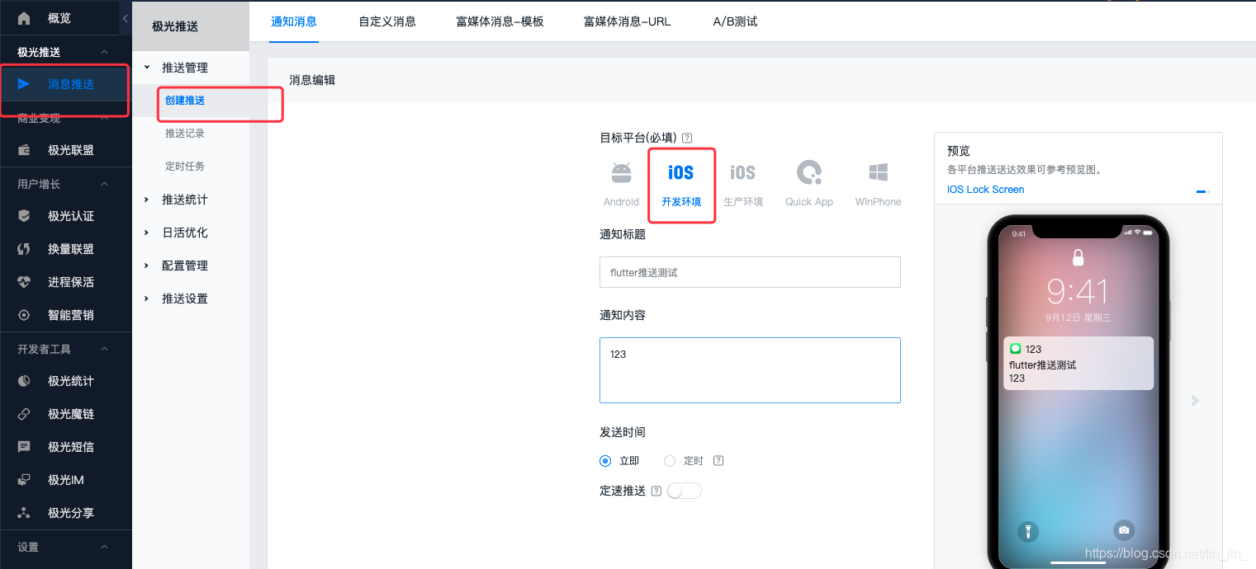Click the 极光统计 pie chart icon
Screen dimensions: 1256x569
(x=24, y=381)
